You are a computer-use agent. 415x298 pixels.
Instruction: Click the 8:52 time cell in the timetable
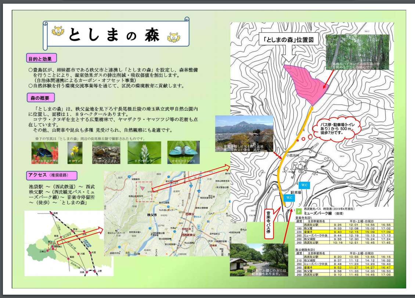pos(338,268)
